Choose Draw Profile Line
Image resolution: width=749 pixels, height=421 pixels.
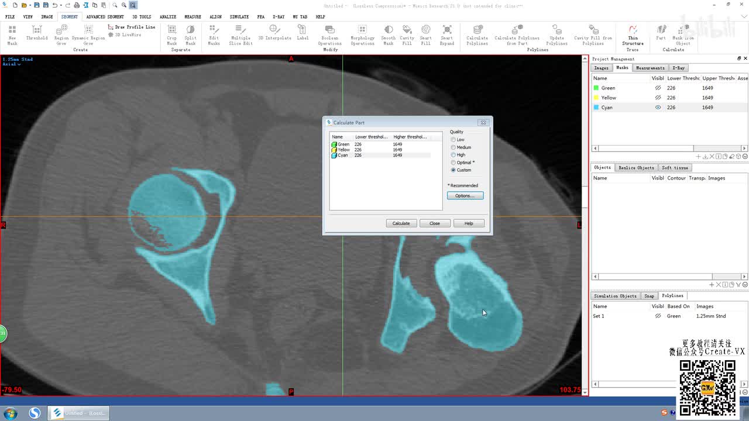[132, 27]
